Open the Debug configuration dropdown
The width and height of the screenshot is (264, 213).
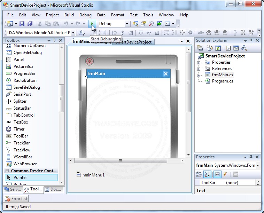[127, 24]
